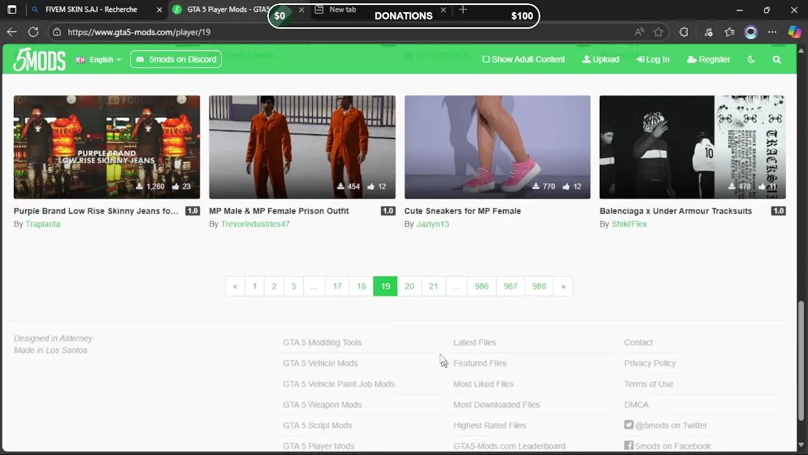This screenshot has width=808, height=455.
Task: Open GTA 5 Modding Tools footer link
Action: coord(322,343)
